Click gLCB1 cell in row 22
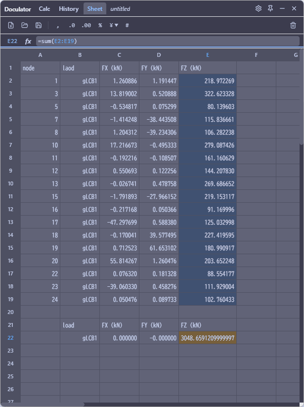This screenshot has height=407, width=304. point(80,338)
